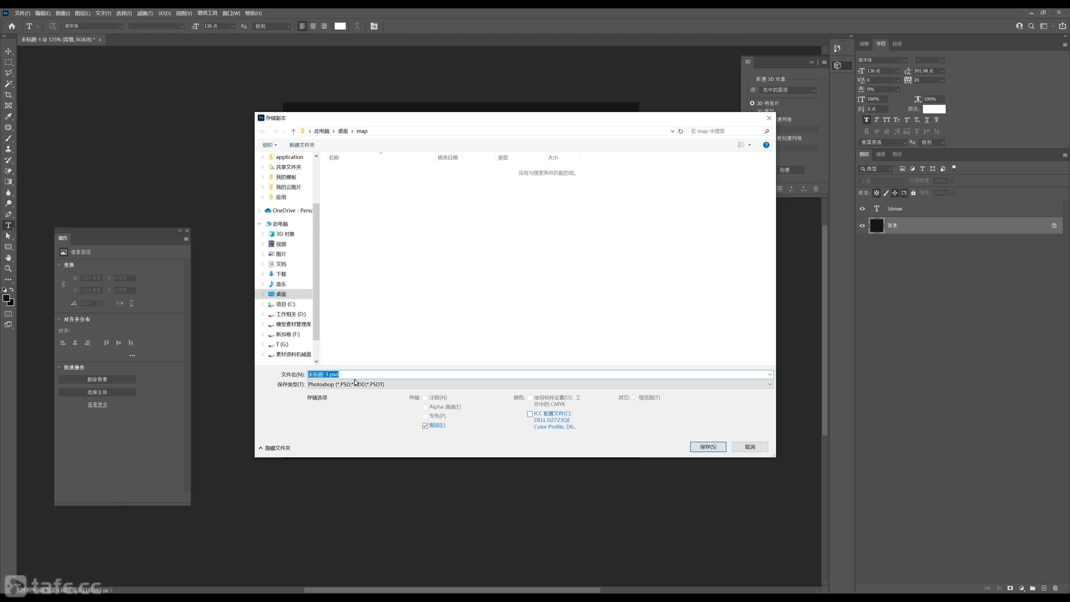
Task: Open the 文件名 filename dropdown arrow
Action: click(769, 375)
